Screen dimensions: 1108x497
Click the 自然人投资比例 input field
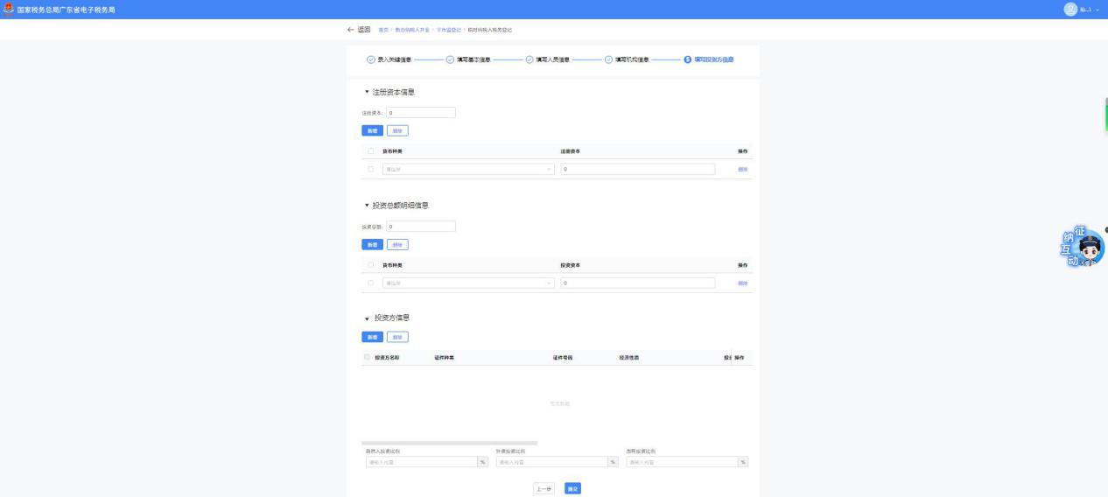coord(420,462)
